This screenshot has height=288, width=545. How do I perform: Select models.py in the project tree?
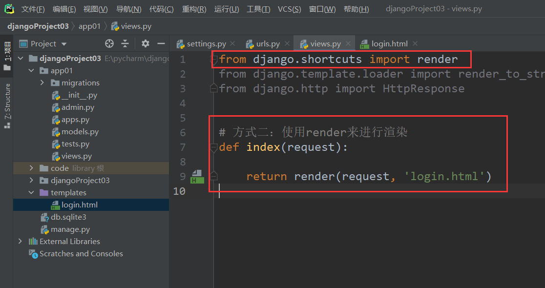(x=80, y=132)
